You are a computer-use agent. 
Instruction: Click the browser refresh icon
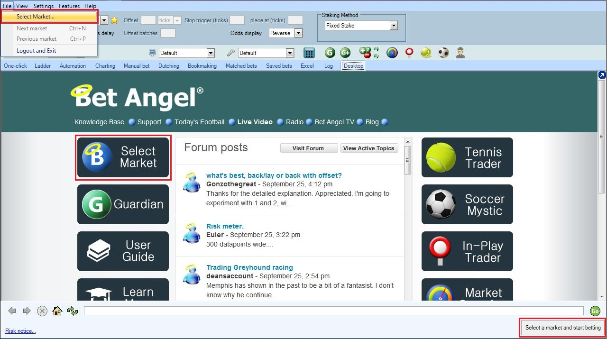tap(73, 311)
